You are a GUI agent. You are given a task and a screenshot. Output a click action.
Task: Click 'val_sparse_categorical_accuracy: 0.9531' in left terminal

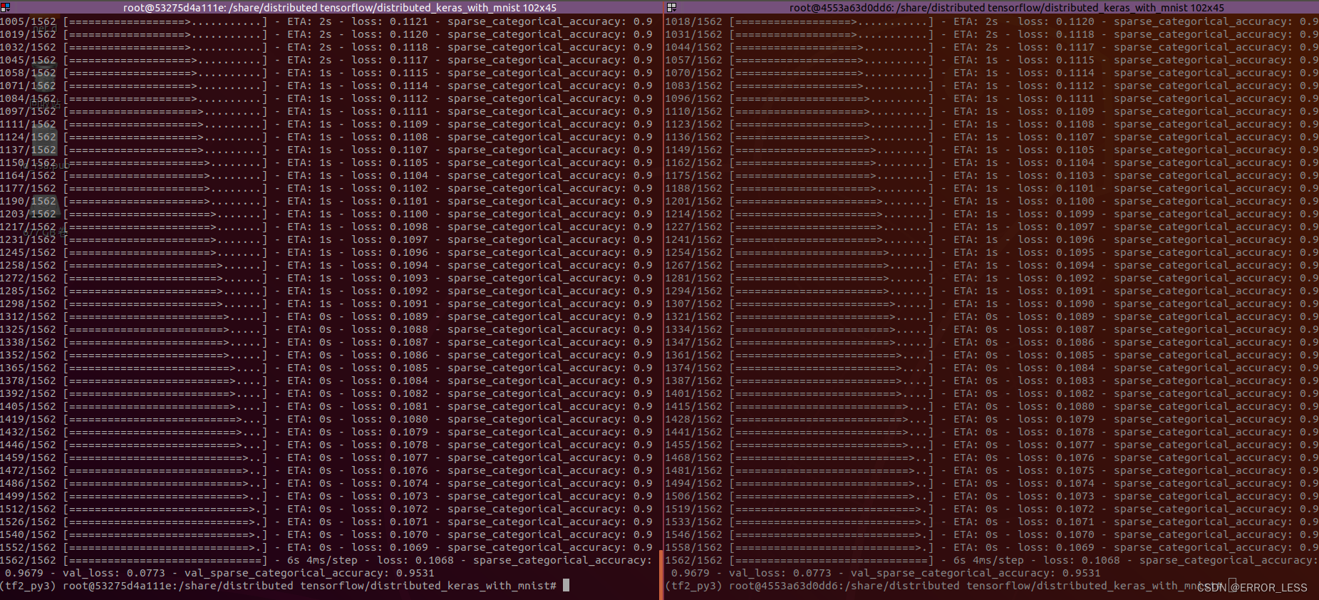tap(309, 573)
